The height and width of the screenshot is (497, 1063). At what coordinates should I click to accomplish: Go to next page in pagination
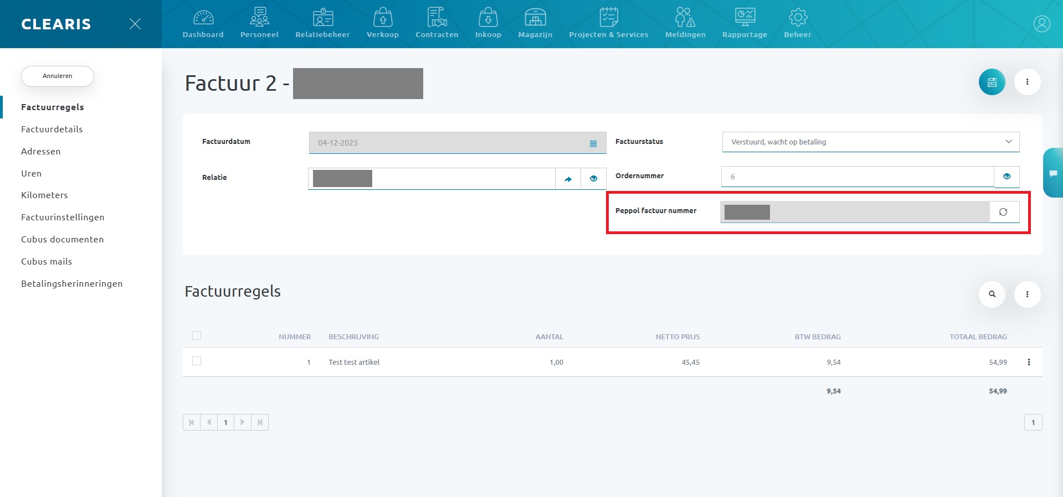pos(243,422)
